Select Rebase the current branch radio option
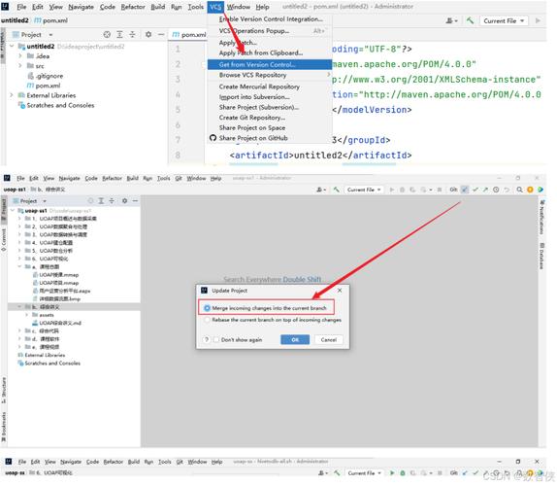557x486 pixels. pyautogui.click(x=207, y=320)
